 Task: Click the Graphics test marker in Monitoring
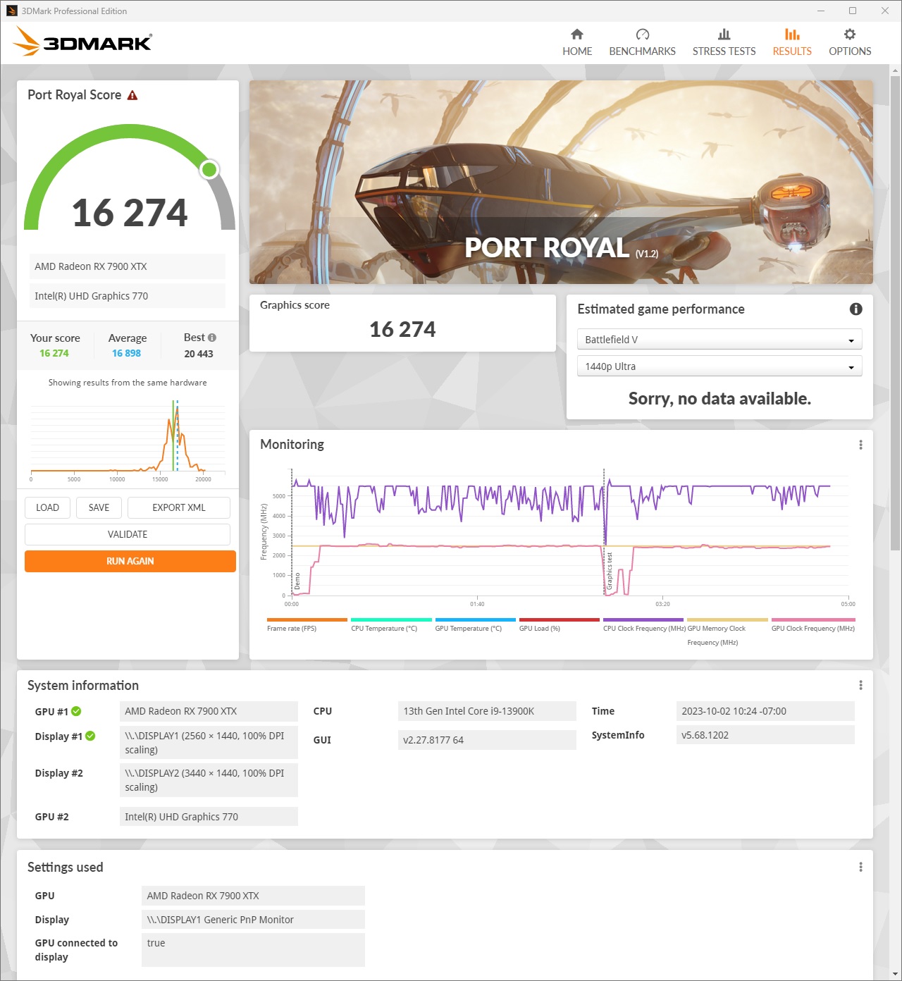tap(610, 571)
